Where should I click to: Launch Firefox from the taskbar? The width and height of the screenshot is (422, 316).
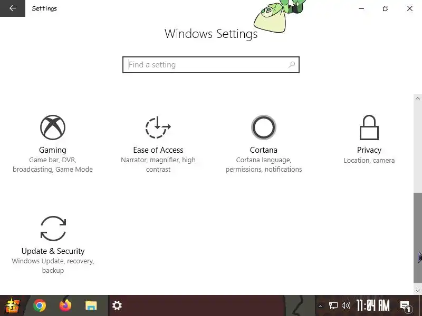65,305
